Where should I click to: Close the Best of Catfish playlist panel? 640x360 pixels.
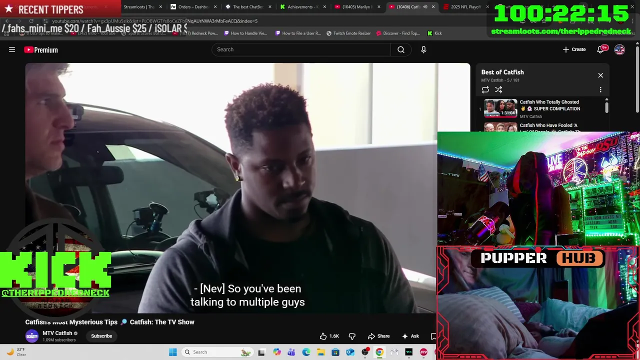click(x=600, y=75)
